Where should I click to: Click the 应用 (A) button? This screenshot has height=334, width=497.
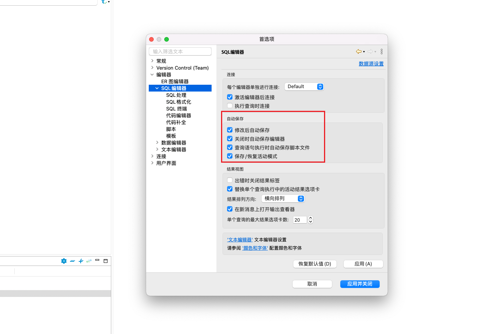pos(363,264)
